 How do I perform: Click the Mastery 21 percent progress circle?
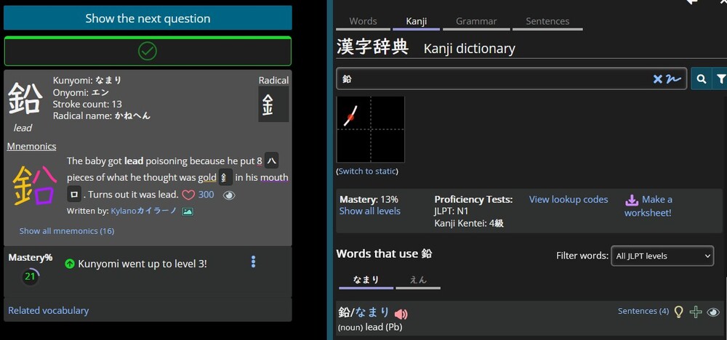[30, 276]
